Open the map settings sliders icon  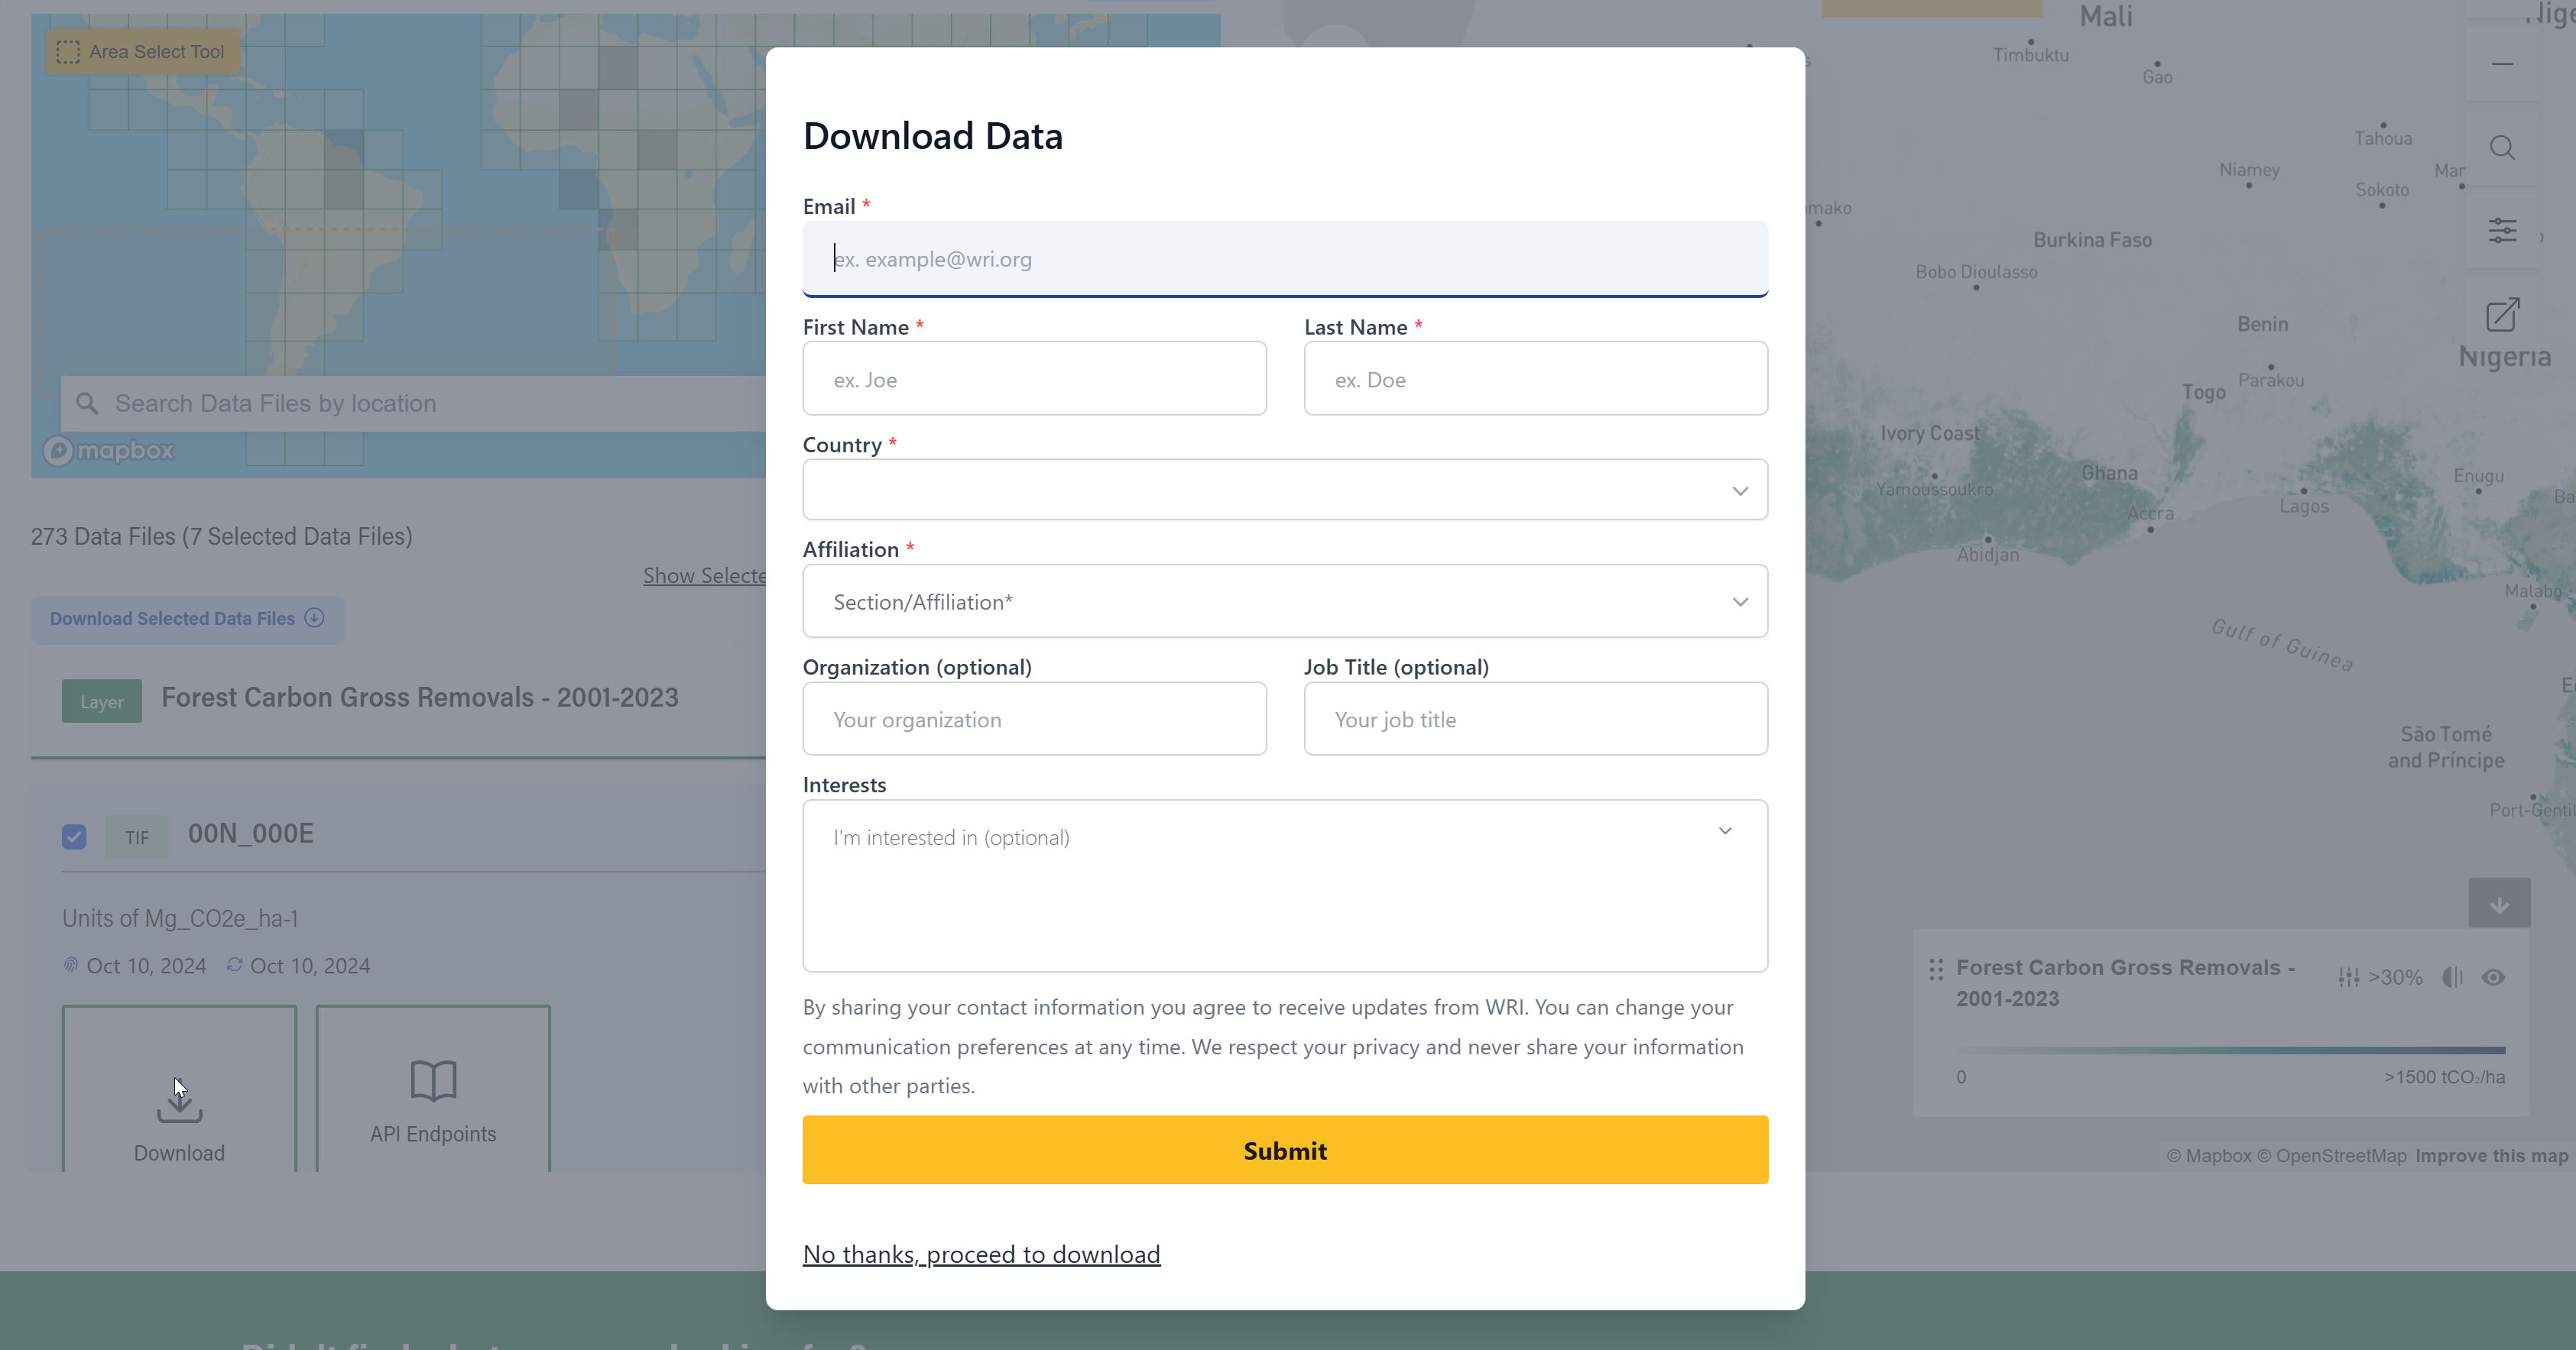tap(2502, 231)
